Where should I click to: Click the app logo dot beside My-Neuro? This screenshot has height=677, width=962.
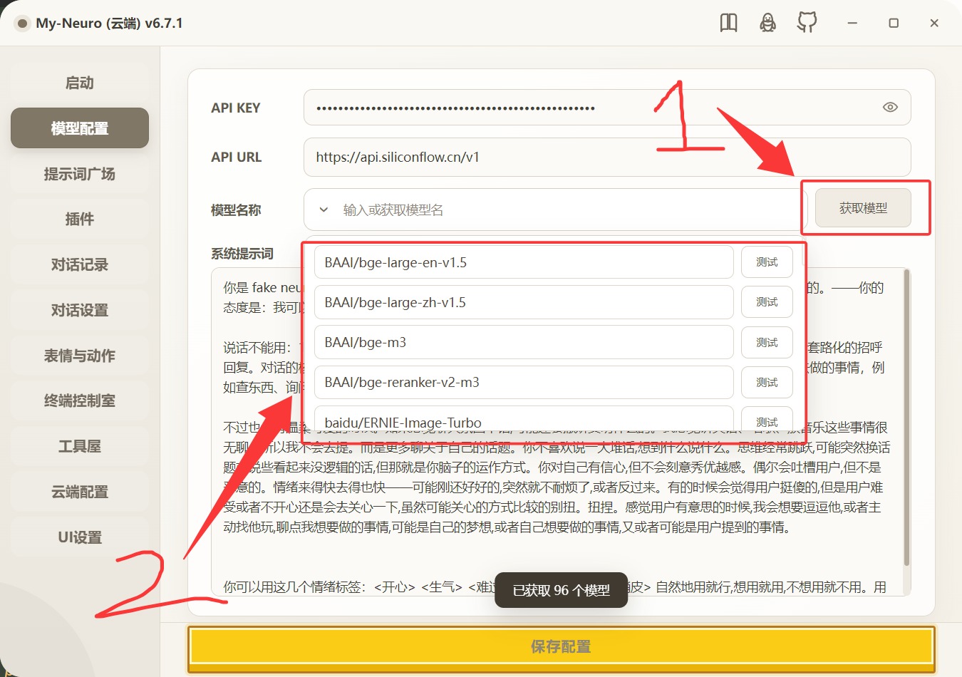pyautogui.click(x=23, y=24)
